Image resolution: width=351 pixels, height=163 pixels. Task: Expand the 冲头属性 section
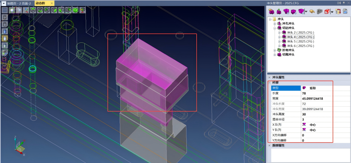click(269, 77)
